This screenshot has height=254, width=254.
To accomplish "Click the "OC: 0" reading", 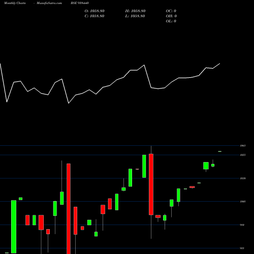I will tap(171, 11).
